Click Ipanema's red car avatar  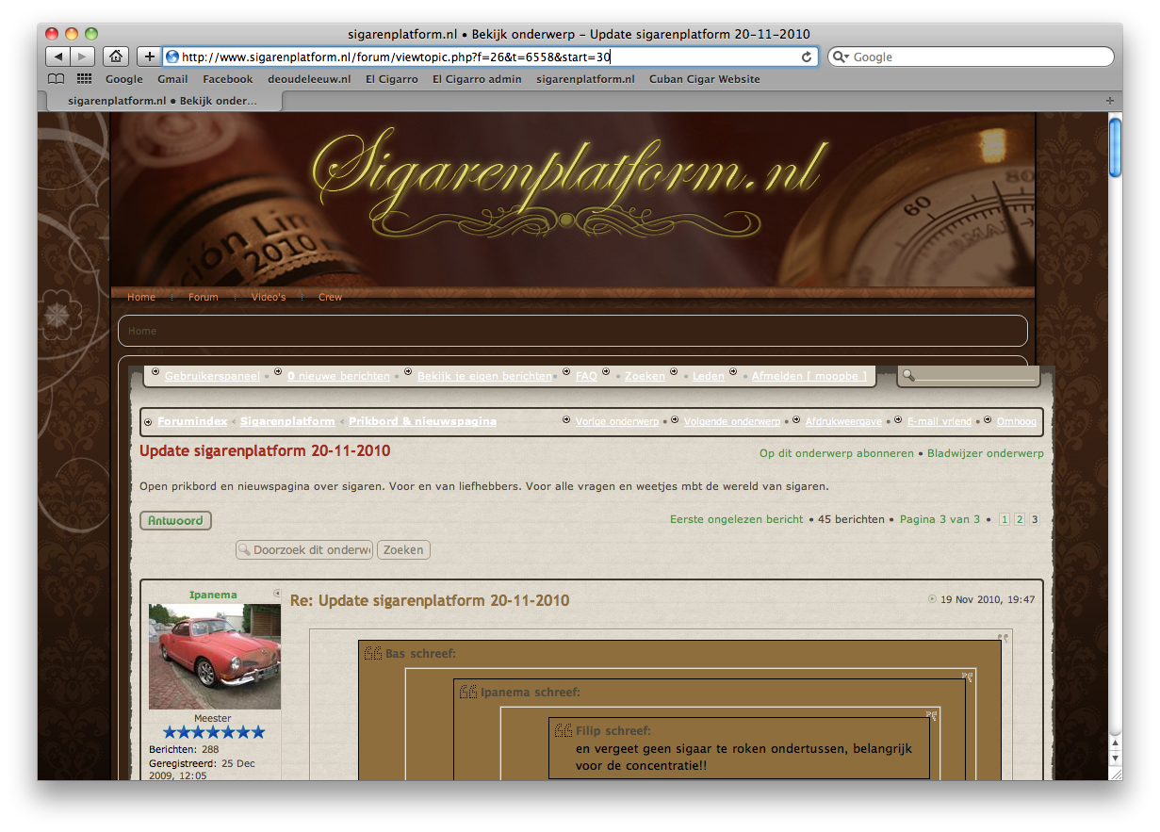point(215,656)
